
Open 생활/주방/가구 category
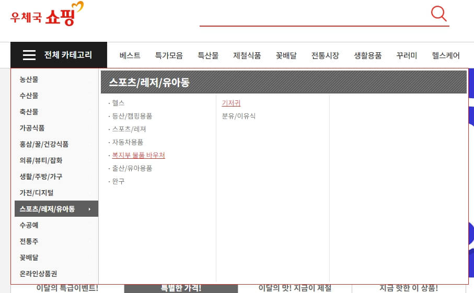41,177
